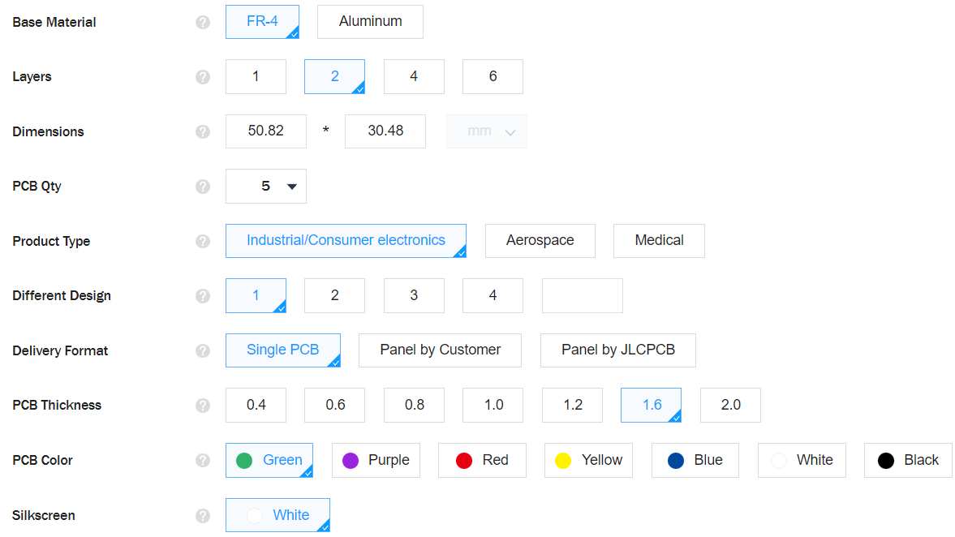Select the Medical product type

pos(659,241)
